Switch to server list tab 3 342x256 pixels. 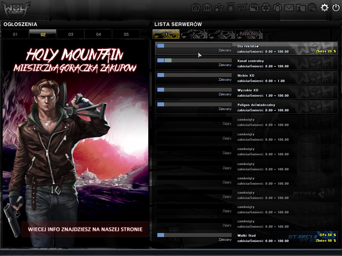(x=221, y=34)
